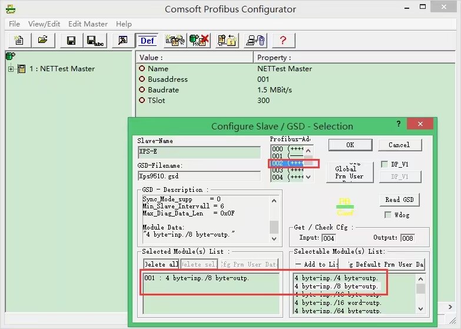Click the down arrow of the Profibus address list
Image resolution: width=461 pixels, height=329 pixels.
click(308, 177)
